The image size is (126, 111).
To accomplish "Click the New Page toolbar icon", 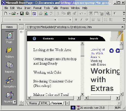I will [x=6, y=13].
